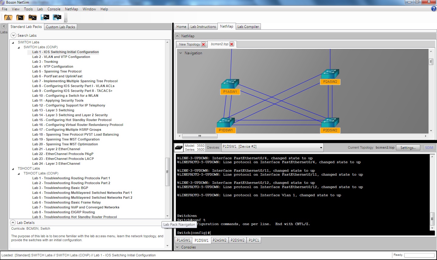Collapse the TSHOOT Labs tree node
The image size is (437, 260).
click(13, 169)
